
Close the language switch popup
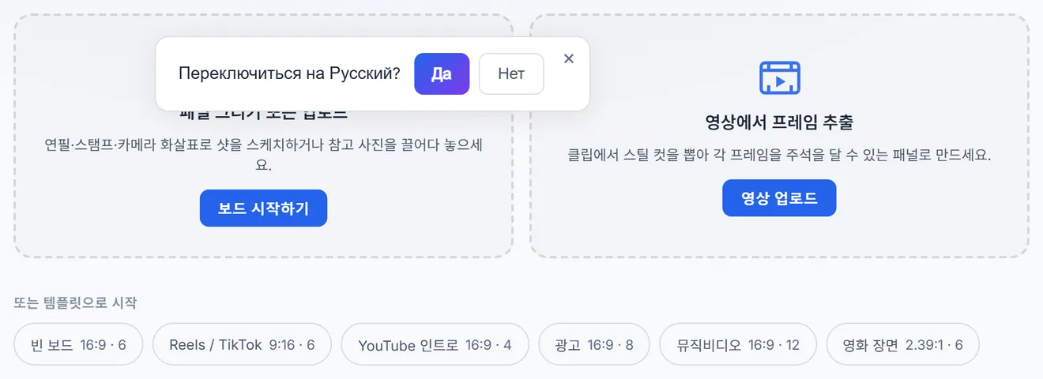click(x=569, y=58)
